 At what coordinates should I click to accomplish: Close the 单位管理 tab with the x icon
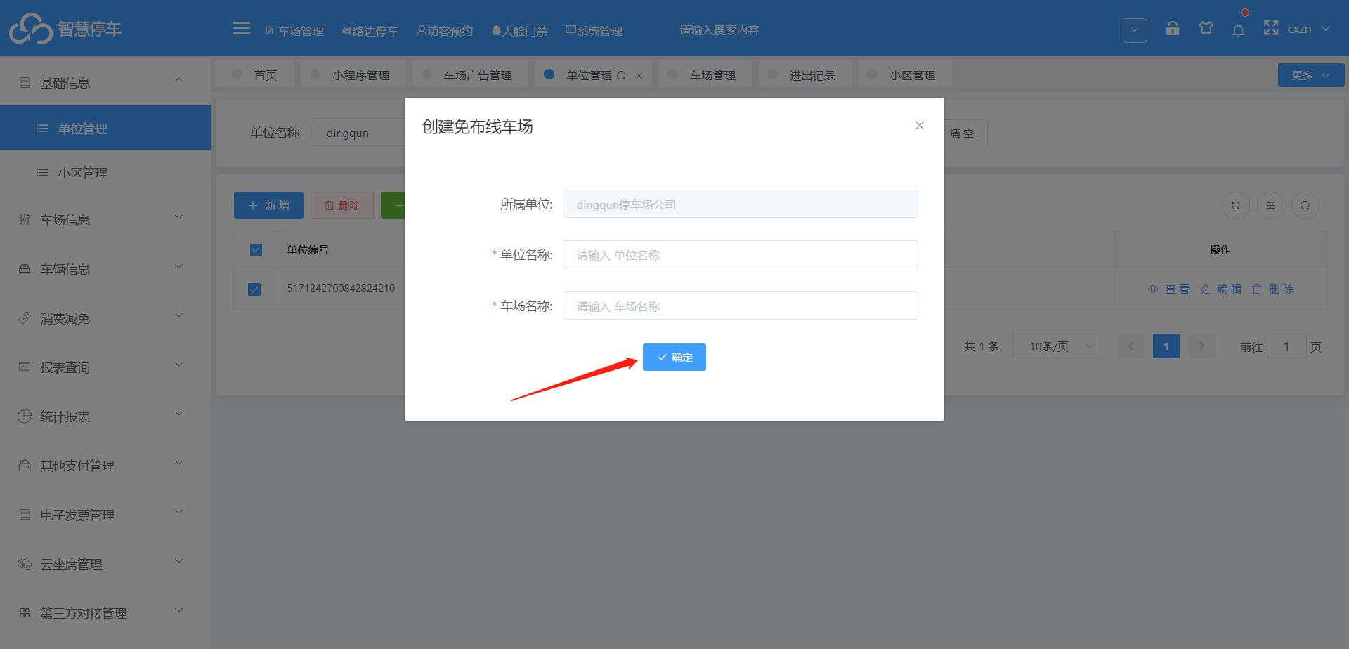click(639, 76)
